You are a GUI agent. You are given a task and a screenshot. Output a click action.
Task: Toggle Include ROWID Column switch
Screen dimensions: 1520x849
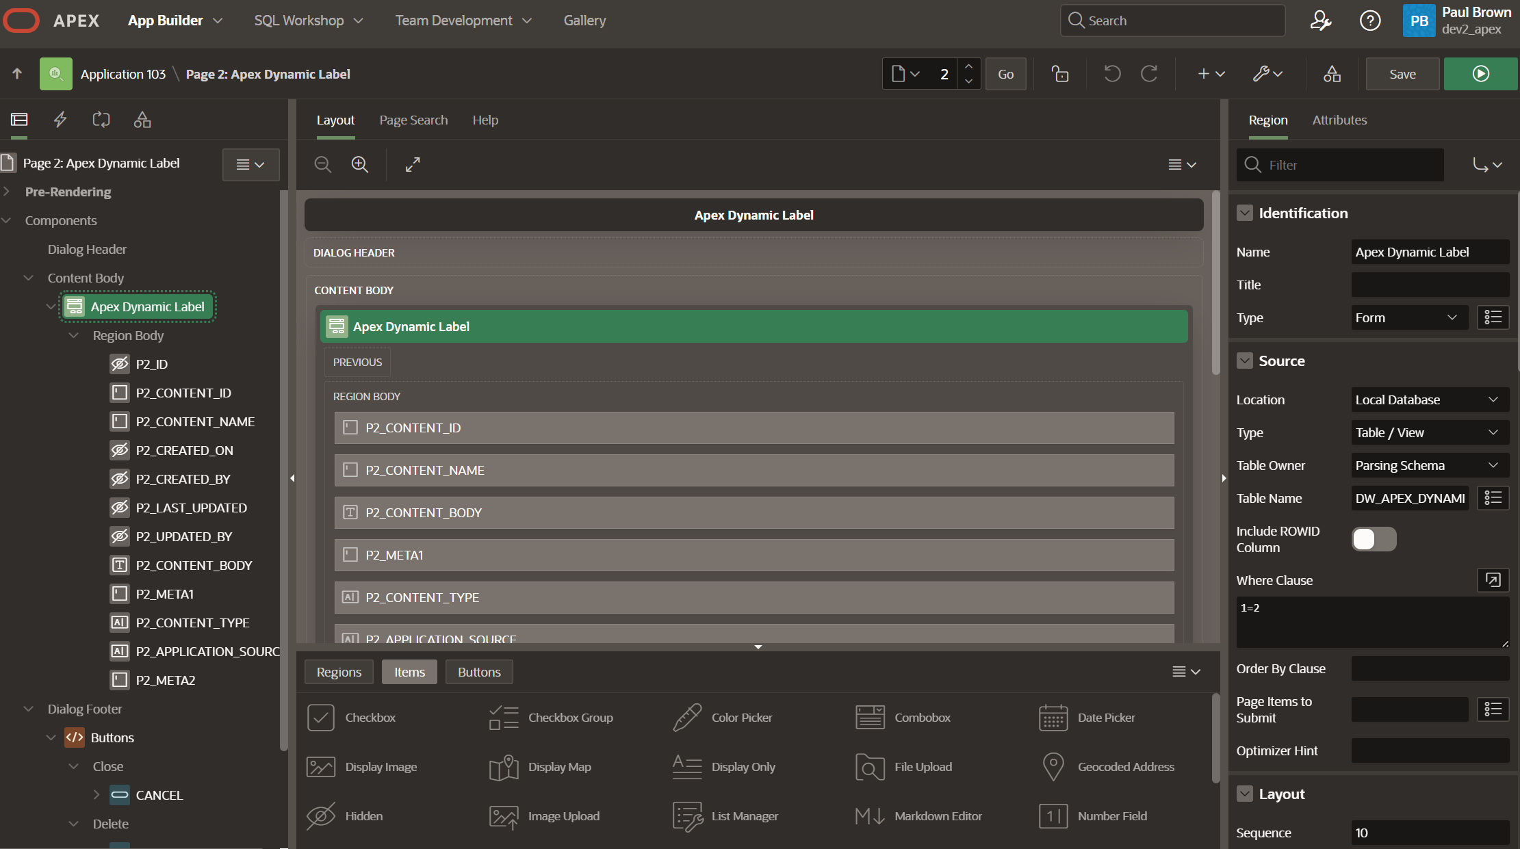point(1374,539)
